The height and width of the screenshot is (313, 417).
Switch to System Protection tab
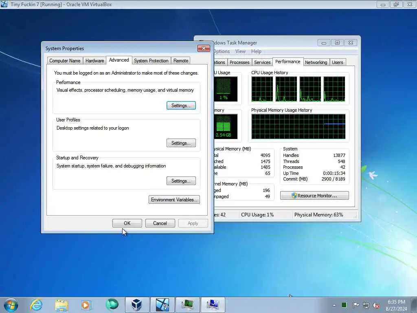pos(151,61)
